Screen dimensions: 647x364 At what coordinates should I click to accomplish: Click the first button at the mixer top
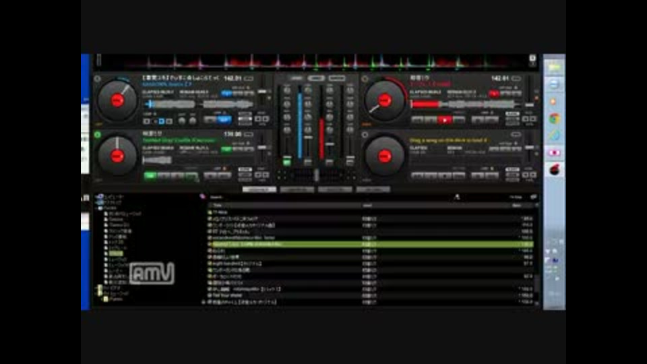click(x=296, y=78)
